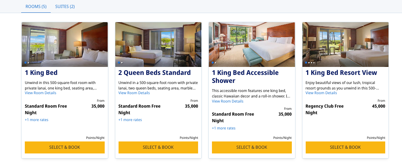View Room Details for Resort View room
402x164 pixels.
[x=321, y=93]
